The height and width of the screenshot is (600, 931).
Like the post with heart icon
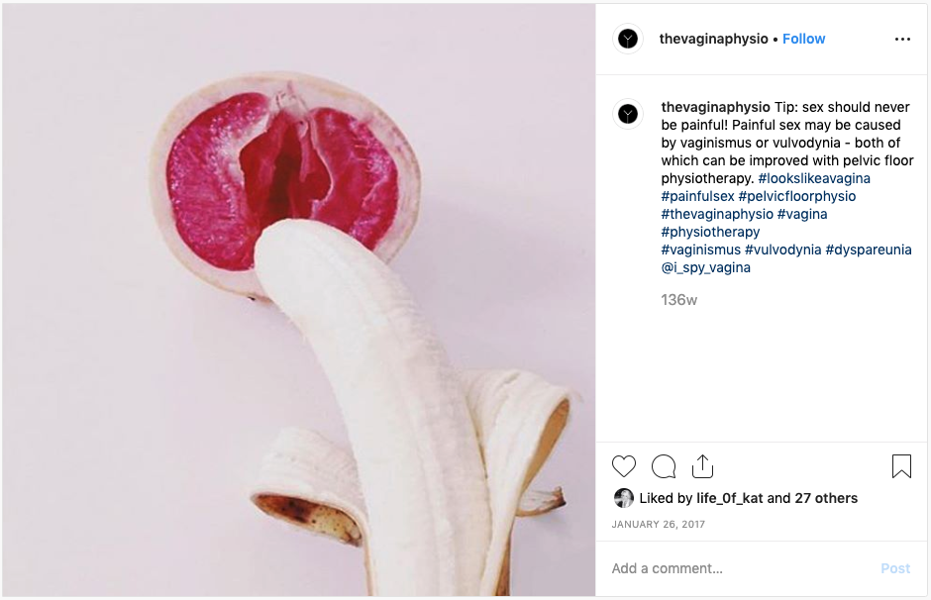623,466
